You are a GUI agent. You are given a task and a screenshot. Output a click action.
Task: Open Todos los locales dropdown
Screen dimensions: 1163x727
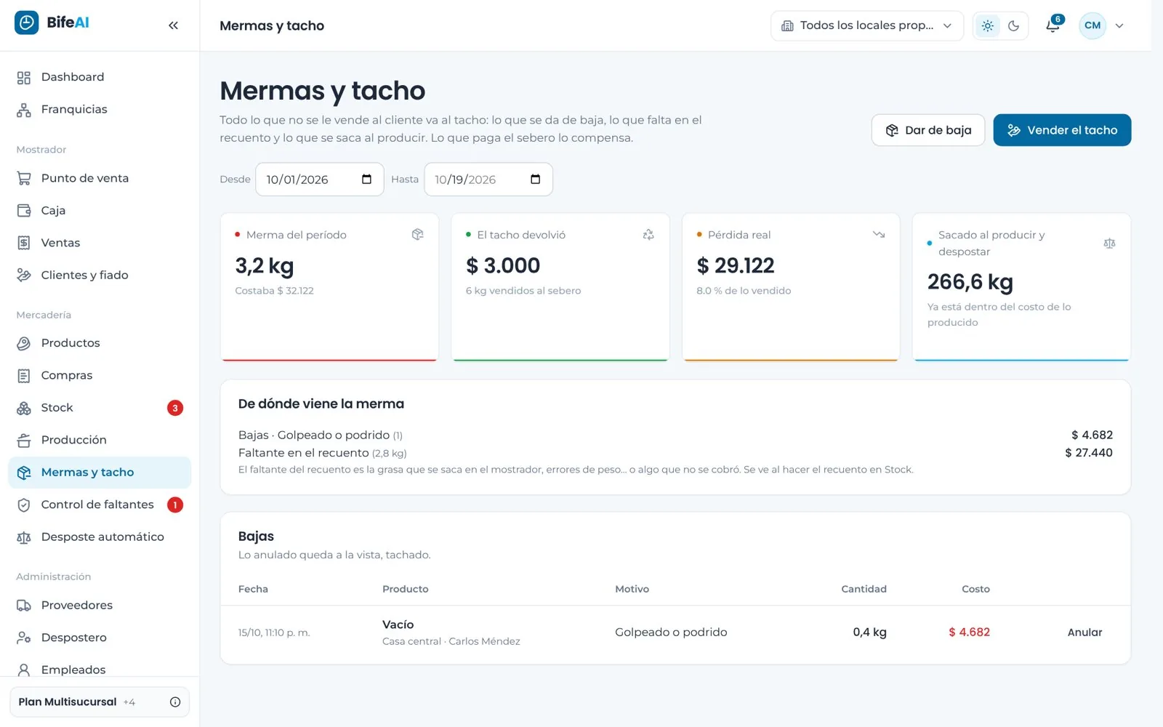[x=867, y=25]
